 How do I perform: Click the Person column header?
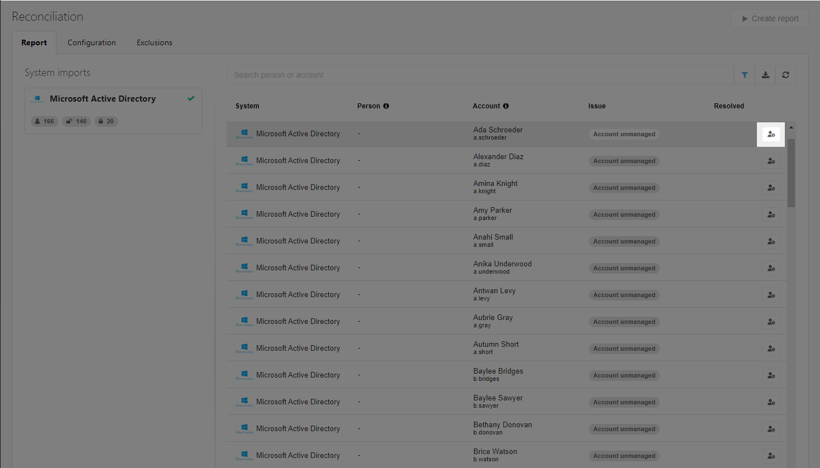368,106
